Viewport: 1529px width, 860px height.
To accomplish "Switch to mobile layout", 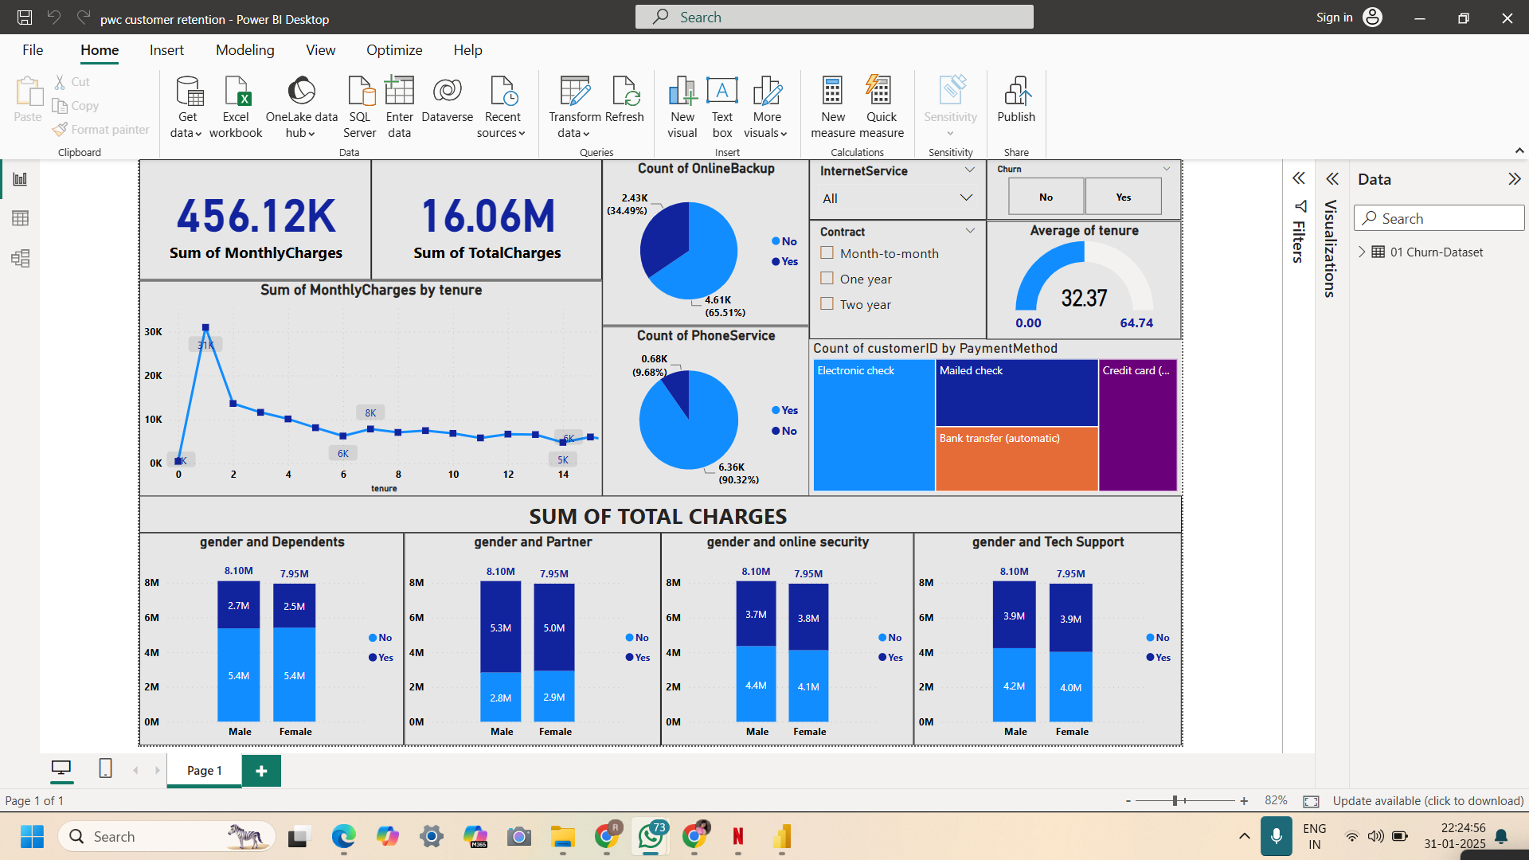I will point(105,768).
